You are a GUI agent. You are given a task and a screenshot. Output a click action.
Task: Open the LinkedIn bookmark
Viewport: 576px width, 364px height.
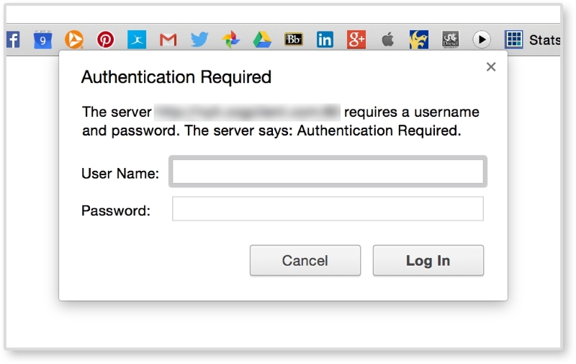pyautogui.click(x=325, y=40)
